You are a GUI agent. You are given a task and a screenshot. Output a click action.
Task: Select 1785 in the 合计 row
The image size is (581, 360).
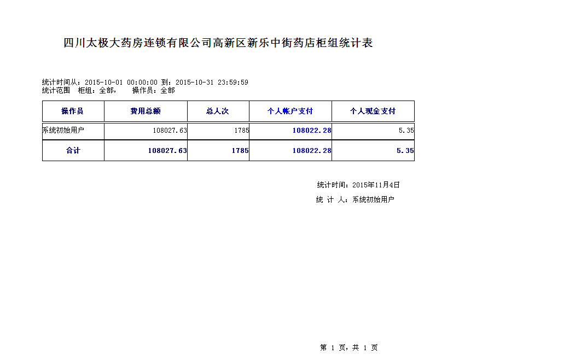coord(240,151)
